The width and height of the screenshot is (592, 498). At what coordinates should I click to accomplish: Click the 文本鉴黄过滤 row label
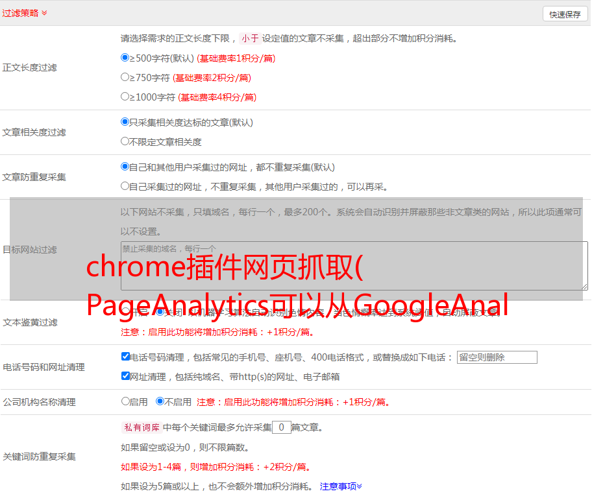pyautogui.click(x=31, y=322)
